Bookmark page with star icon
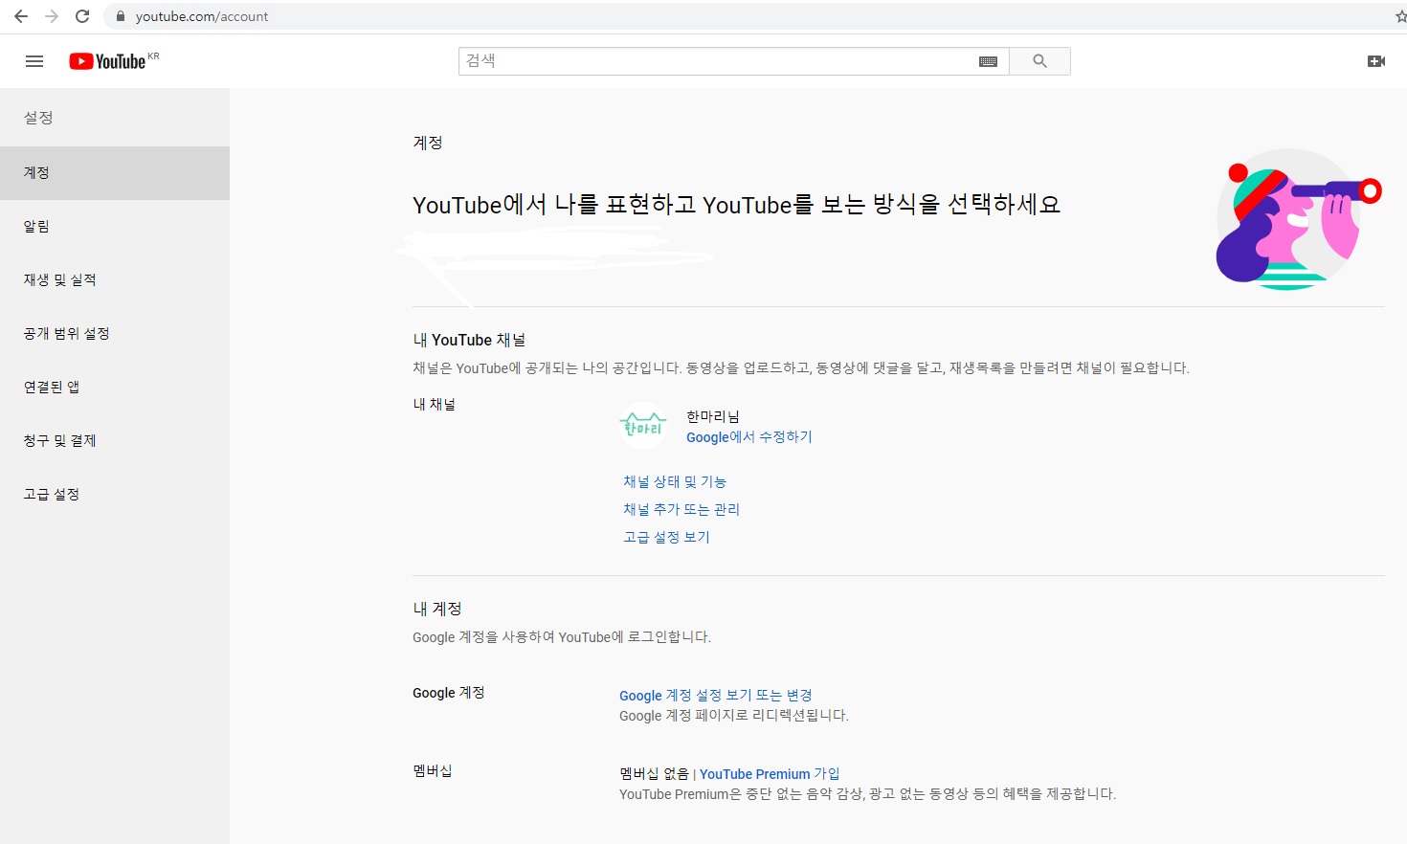 (1400, 16)
